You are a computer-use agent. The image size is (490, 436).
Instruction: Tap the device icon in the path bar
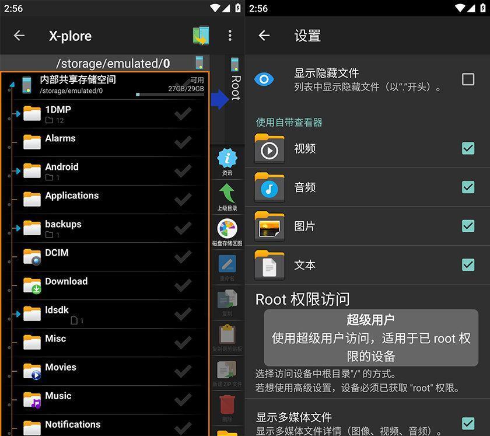pos(199,62)
